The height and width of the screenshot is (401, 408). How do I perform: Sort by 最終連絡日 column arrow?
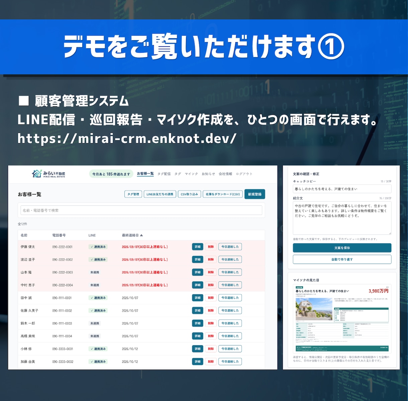(x=141, y=235)
